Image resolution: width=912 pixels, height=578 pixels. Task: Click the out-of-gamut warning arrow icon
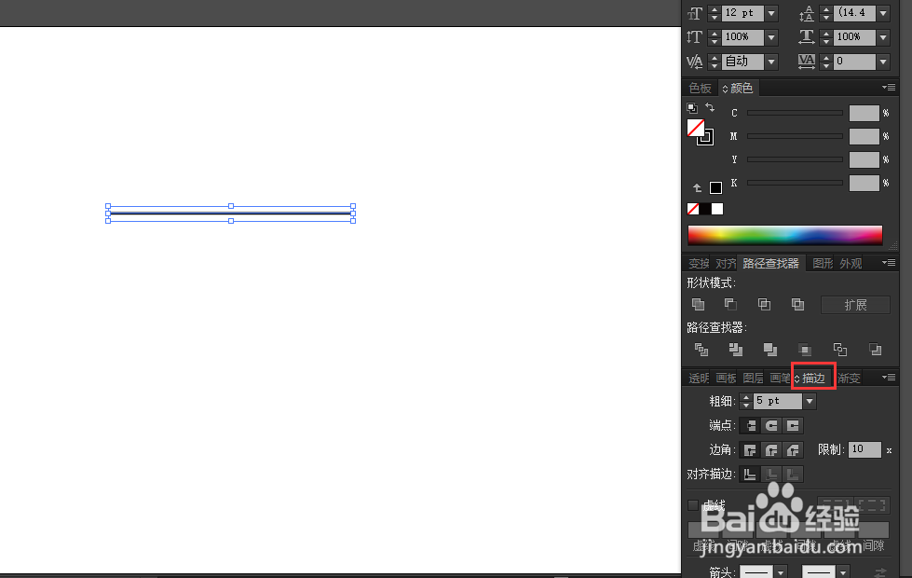click(x=697, y=187)
